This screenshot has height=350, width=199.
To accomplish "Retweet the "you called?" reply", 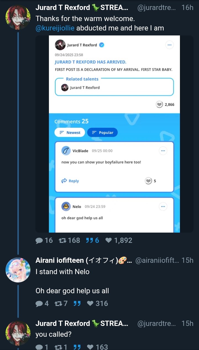I will coord(61,347).
